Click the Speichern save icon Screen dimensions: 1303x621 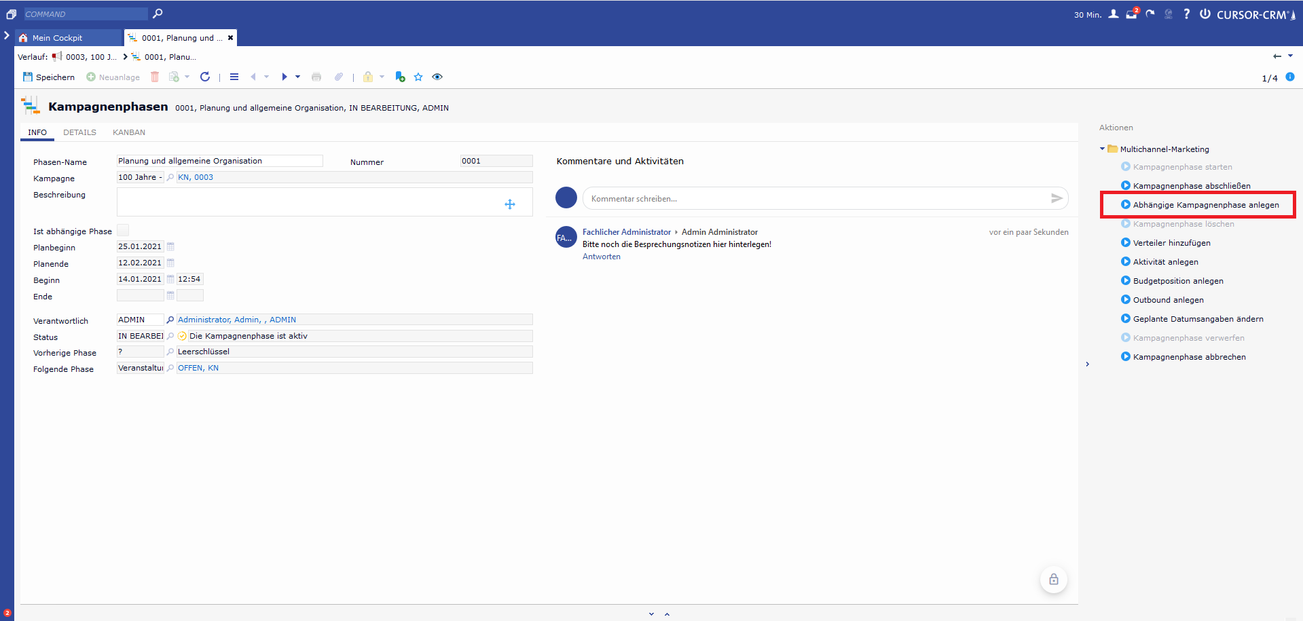28,77
